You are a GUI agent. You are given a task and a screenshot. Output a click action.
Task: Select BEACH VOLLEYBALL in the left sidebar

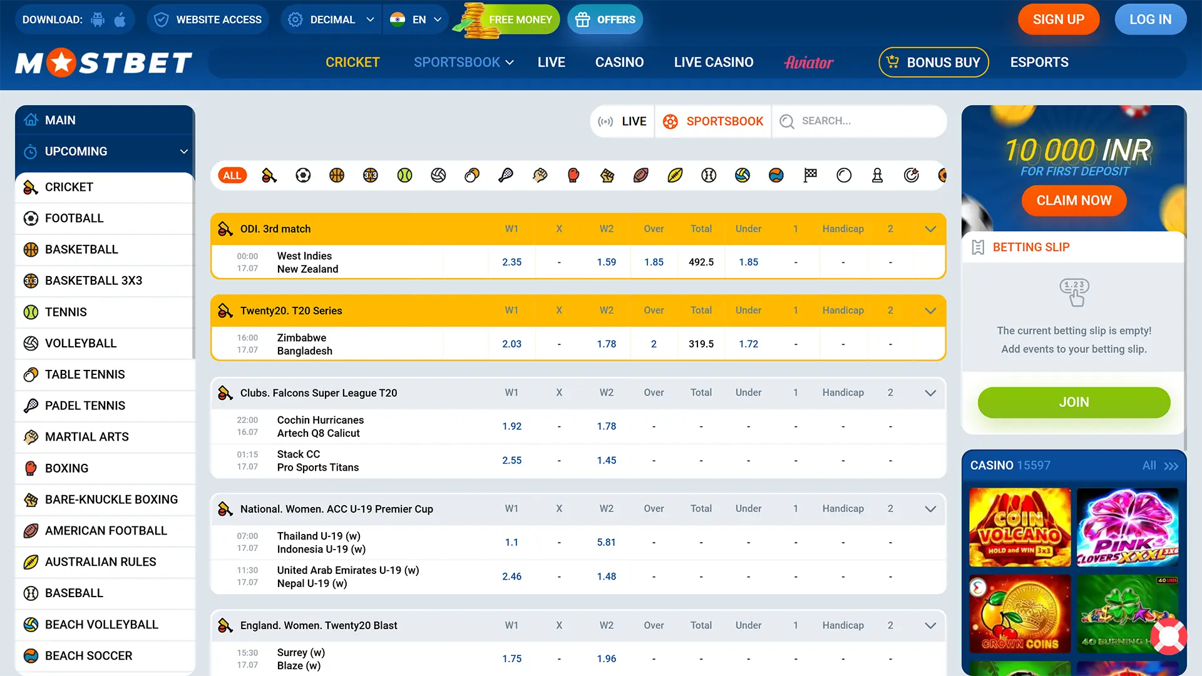click(x=105, y=625)
